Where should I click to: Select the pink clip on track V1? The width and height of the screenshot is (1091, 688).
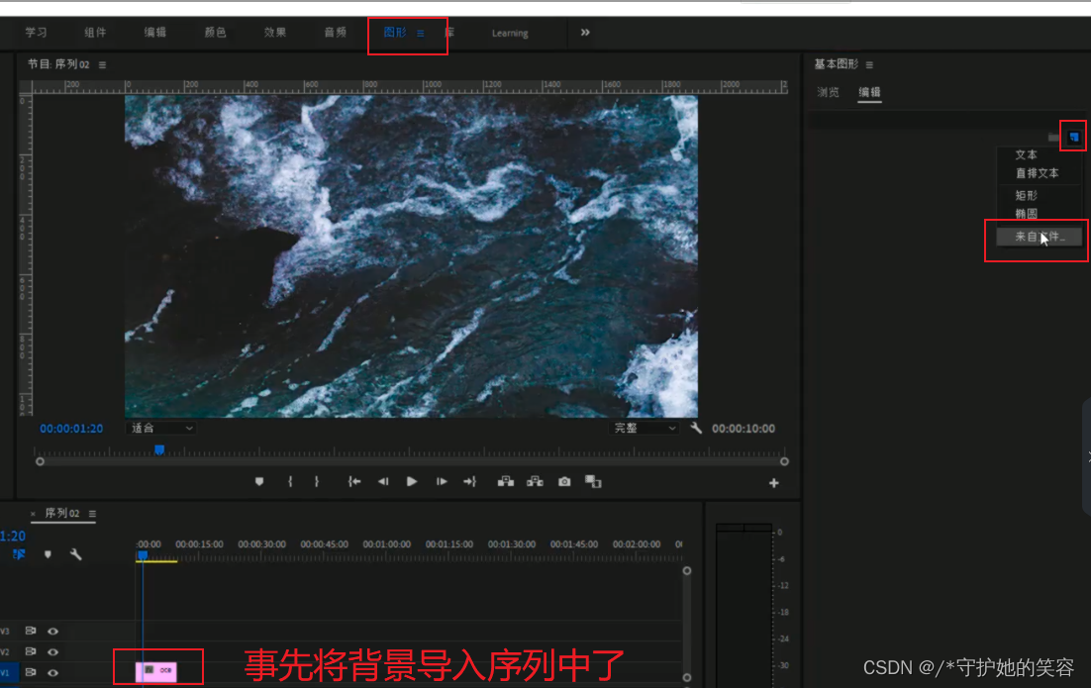coord(156,671)
